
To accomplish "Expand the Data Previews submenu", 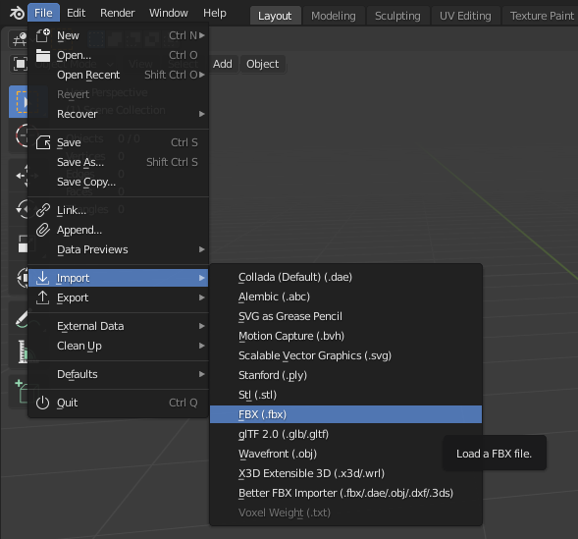I will point(119,249).
